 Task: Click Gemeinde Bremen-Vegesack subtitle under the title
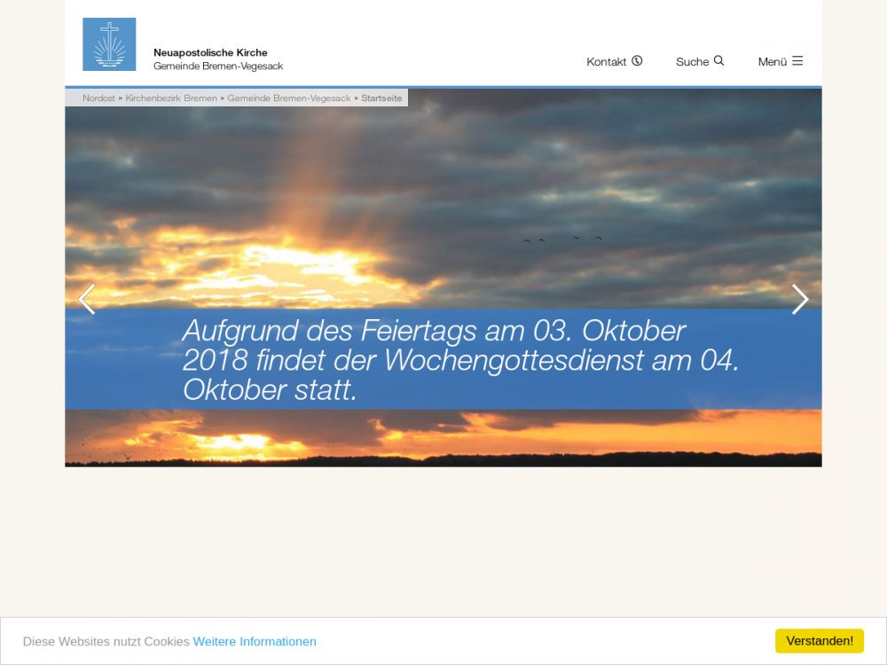[218, 66]
